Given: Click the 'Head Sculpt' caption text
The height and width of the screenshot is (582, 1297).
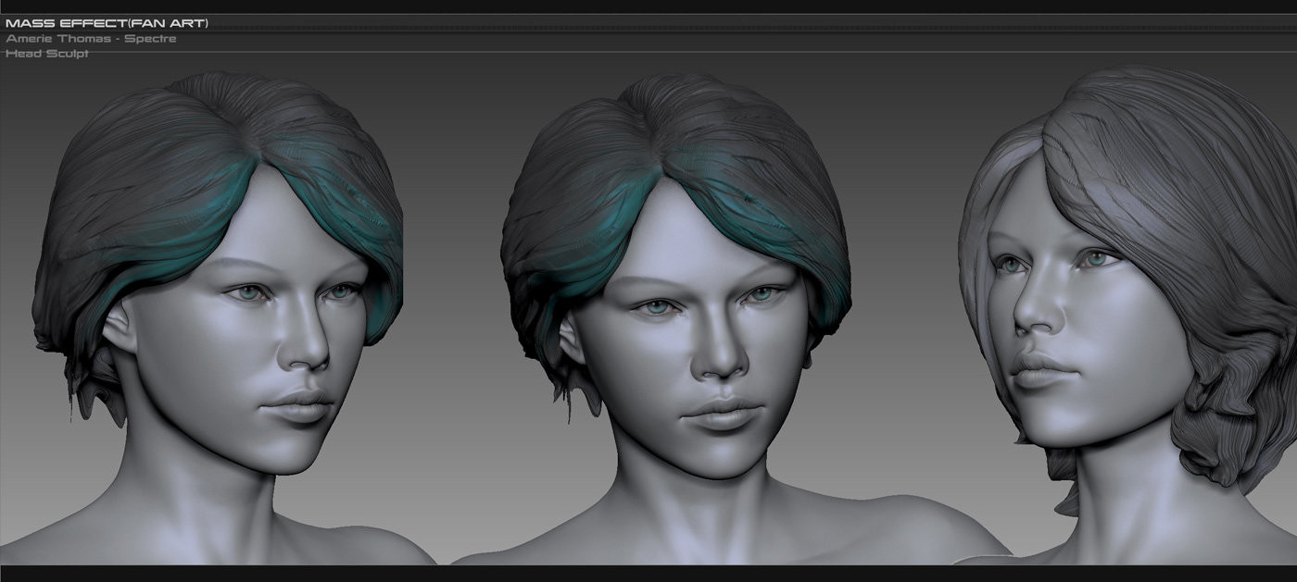Looking at the screenshot, I should [x=47, y=54].
